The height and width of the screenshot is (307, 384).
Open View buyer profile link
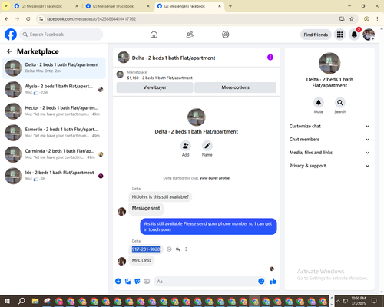214,178
